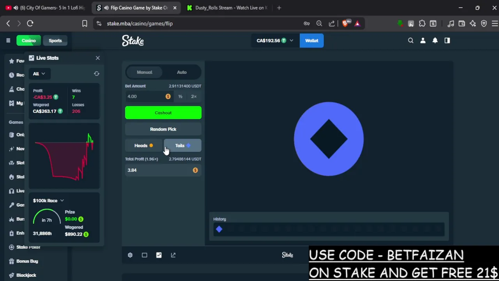499x281 pixels.
Task: Click the Losses 206 count
Action: pyautogui.click(x=76, y=111)
